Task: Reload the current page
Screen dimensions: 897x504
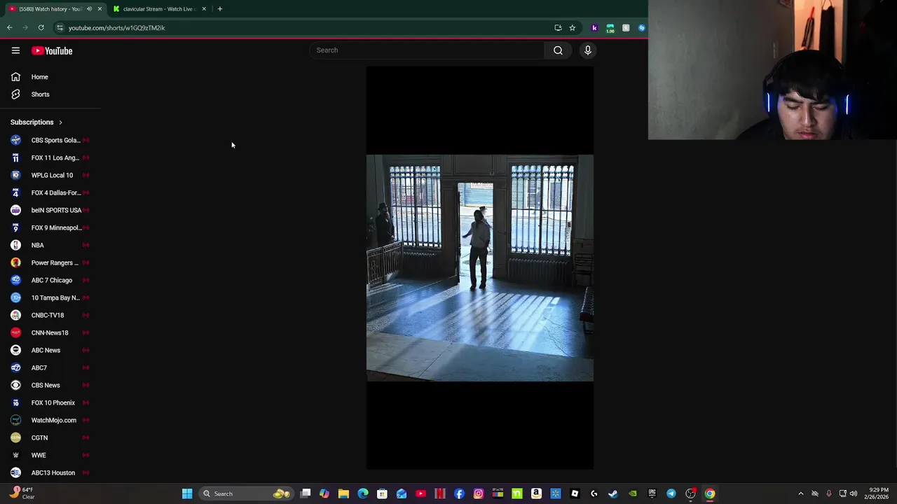Action: point(41,28)
